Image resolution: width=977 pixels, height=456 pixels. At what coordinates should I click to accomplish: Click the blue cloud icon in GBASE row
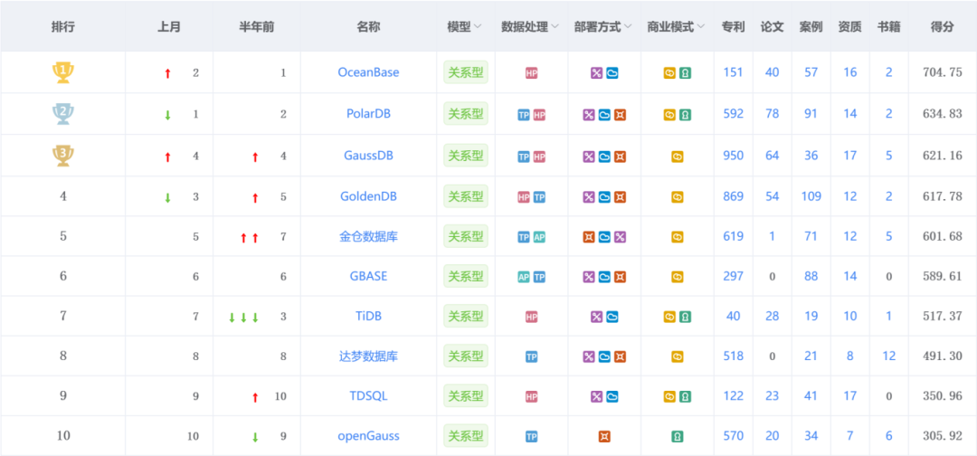point(604,277)
